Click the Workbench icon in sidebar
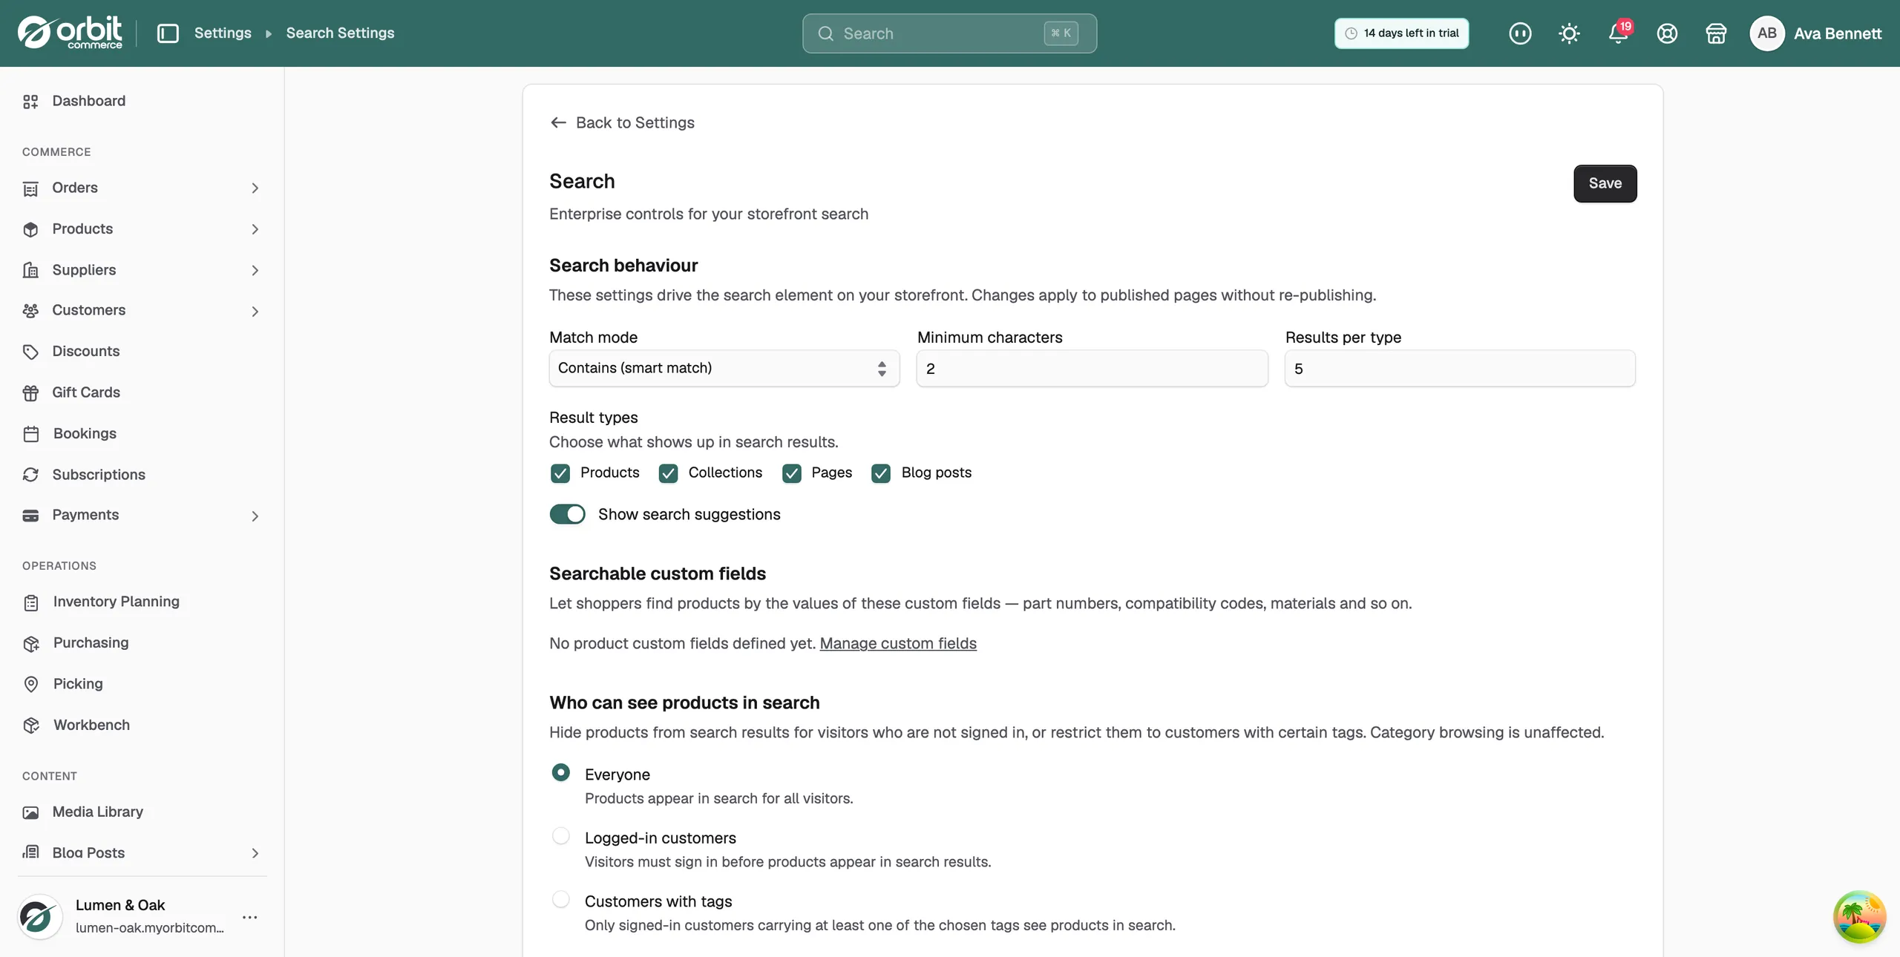This screenshot has height=957, width=1900. (30, 726)
